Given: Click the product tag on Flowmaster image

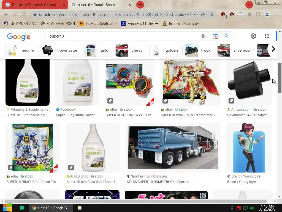Looking at the screenshot, I should [231, 101].
